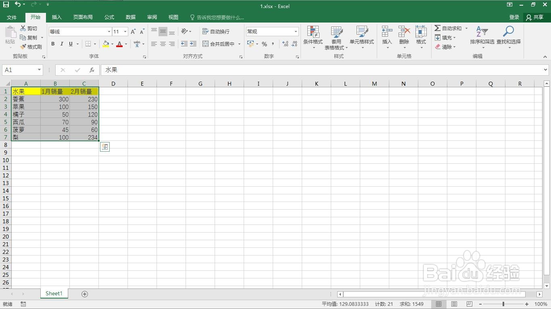Select the Format Painter brush

(x=23, y=47)
